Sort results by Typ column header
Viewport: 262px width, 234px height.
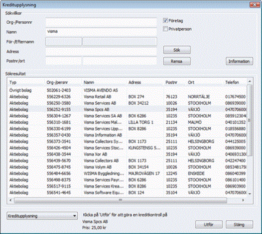pyautogui.click(x=13, y=82)
